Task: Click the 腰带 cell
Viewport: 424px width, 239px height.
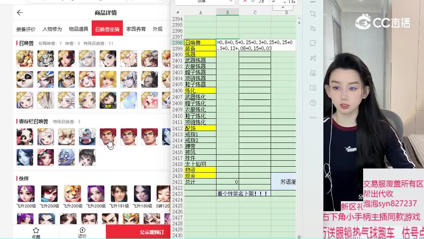Action: [200, 146]
